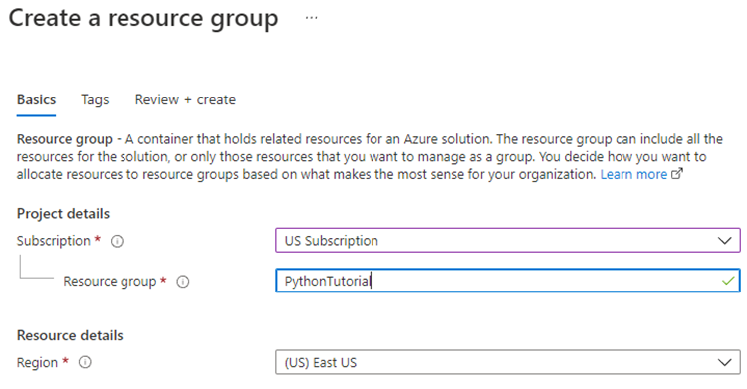Screen dimensions: 747x389
Task: Open the US Subscription combo box
Action: click(508, 241)
